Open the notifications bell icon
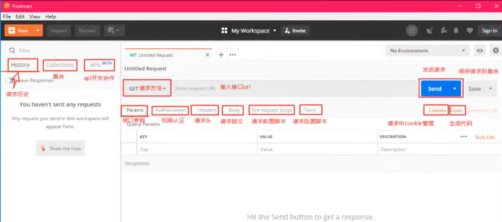Screen dimensions: 502x222 456,31
